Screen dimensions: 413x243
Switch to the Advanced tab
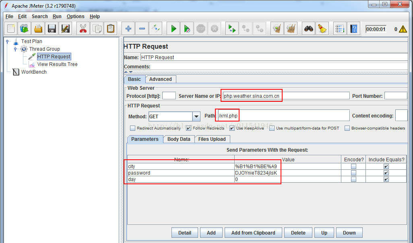pyautogui.click(x=160, y=79)
